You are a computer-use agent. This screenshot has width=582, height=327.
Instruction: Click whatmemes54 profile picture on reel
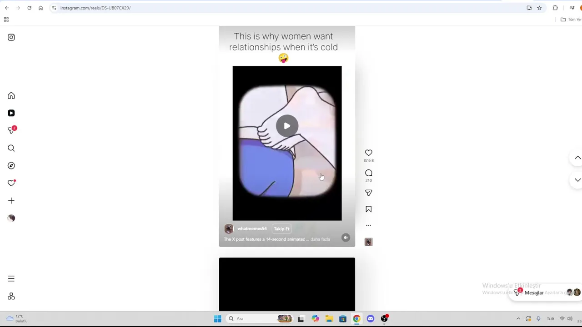(229, 229)
